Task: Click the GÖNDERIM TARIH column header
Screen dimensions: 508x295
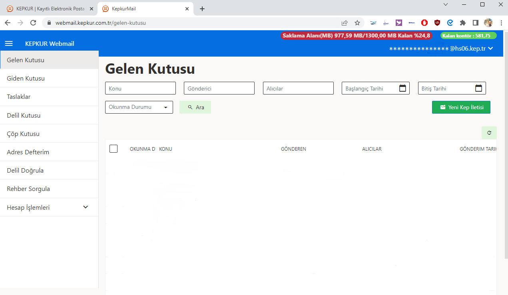Action: click(478, 149)
